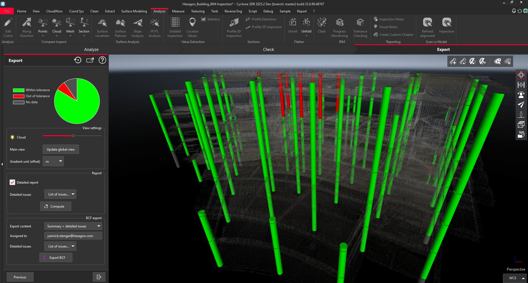Open the Texturing menu tab
This screenshot has width=528, height=283.
pyautogui.click(x=197, y=11)
